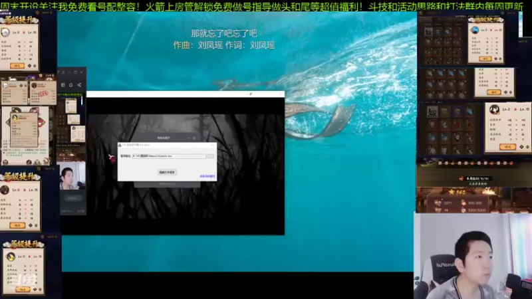The height and width of the screenshot is (299, 532).
Task: Click the share icon in the narrow dark window
Action: coord(79,85)
